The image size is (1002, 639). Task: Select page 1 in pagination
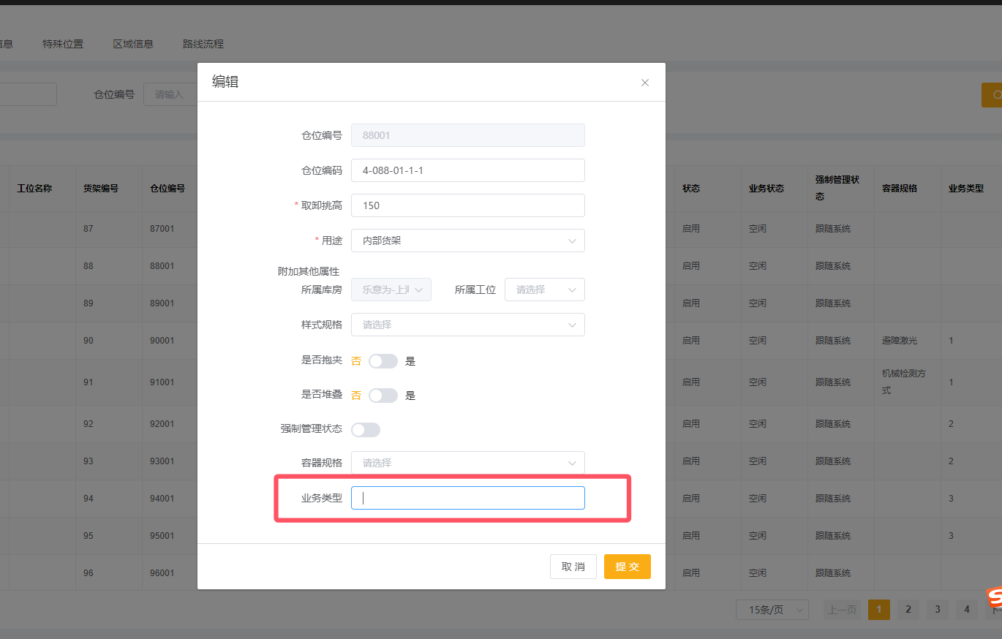879,610
